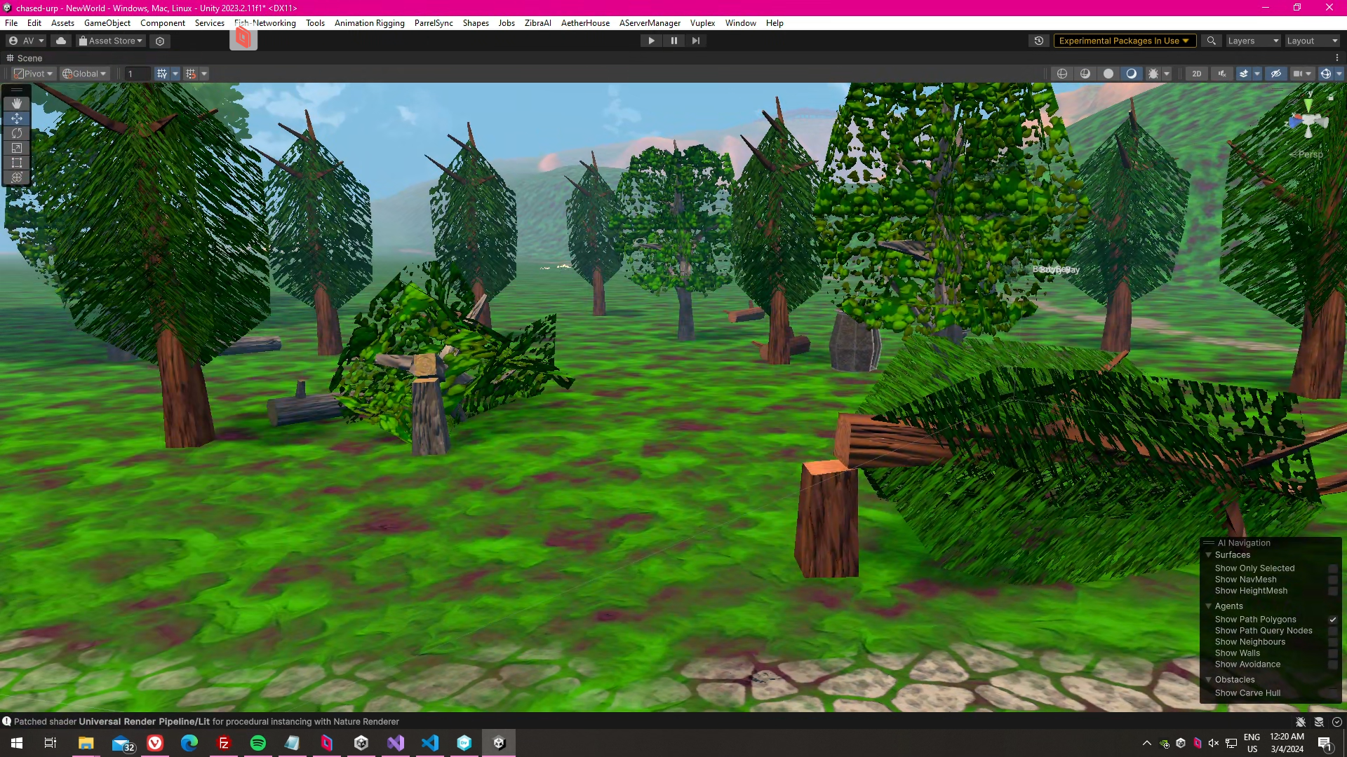
Task: Enable Show NavMesh checkbox
Action: (1333, 580)
